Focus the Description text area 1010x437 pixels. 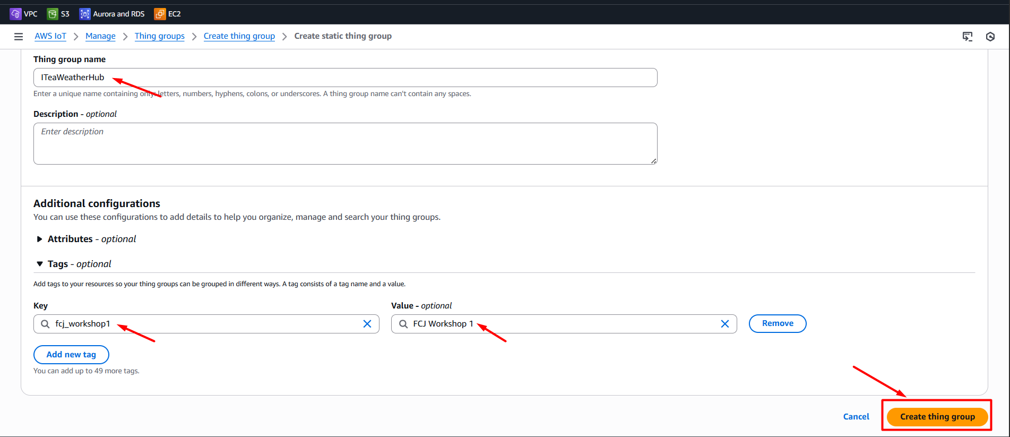(x=345, y=144)
